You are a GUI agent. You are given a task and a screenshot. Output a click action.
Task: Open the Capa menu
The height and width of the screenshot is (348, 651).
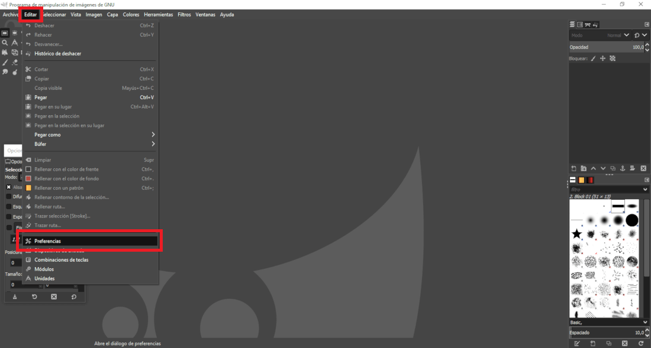112,15
